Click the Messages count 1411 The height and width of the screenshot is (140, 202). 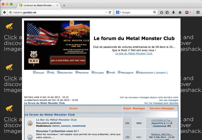coord(139,137)
